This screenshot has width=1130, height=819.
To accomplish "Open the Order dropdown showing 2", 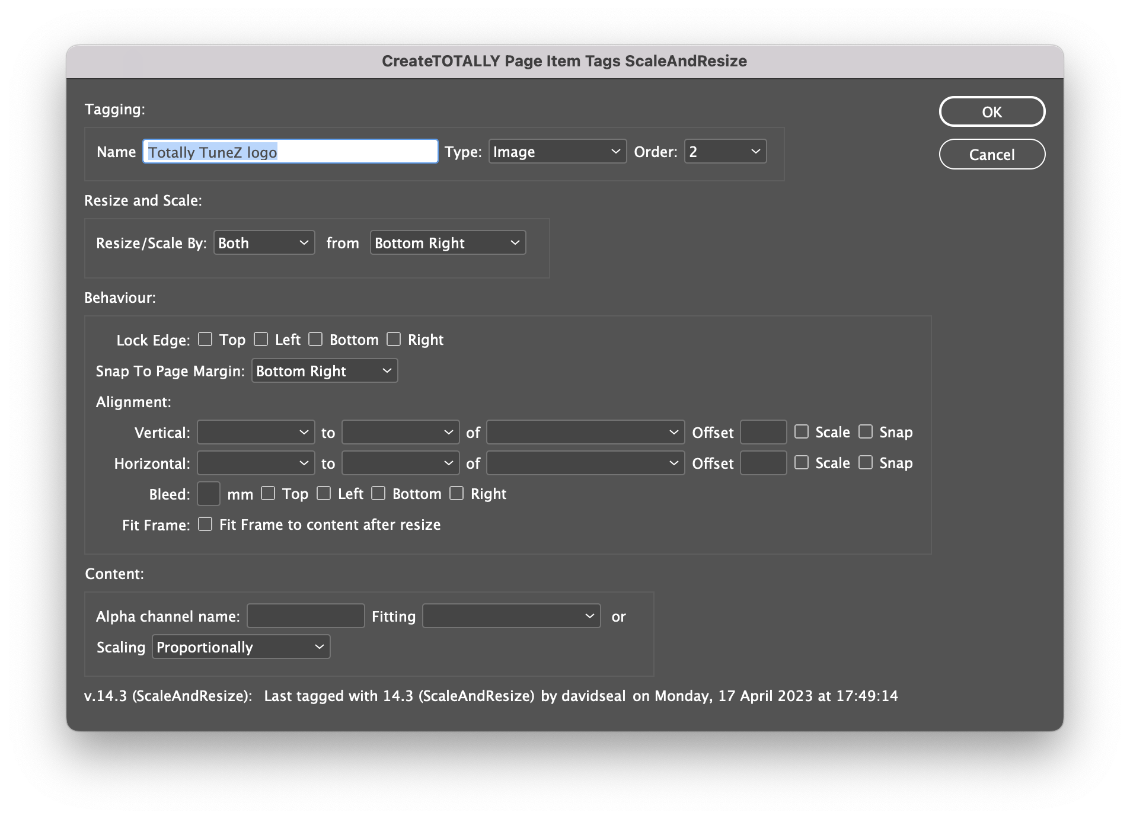I will tap(725, 152).
